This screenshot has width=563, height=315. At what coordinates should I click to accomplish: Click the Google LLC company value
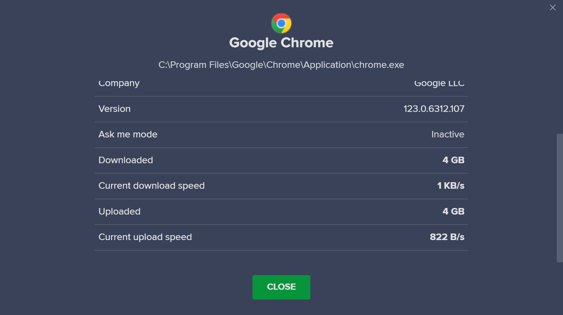pyautogui.click(x=439, y=83)
